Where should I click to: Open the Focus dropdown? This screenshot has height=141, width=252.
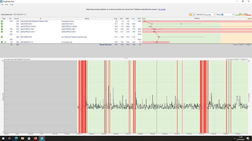233,15
